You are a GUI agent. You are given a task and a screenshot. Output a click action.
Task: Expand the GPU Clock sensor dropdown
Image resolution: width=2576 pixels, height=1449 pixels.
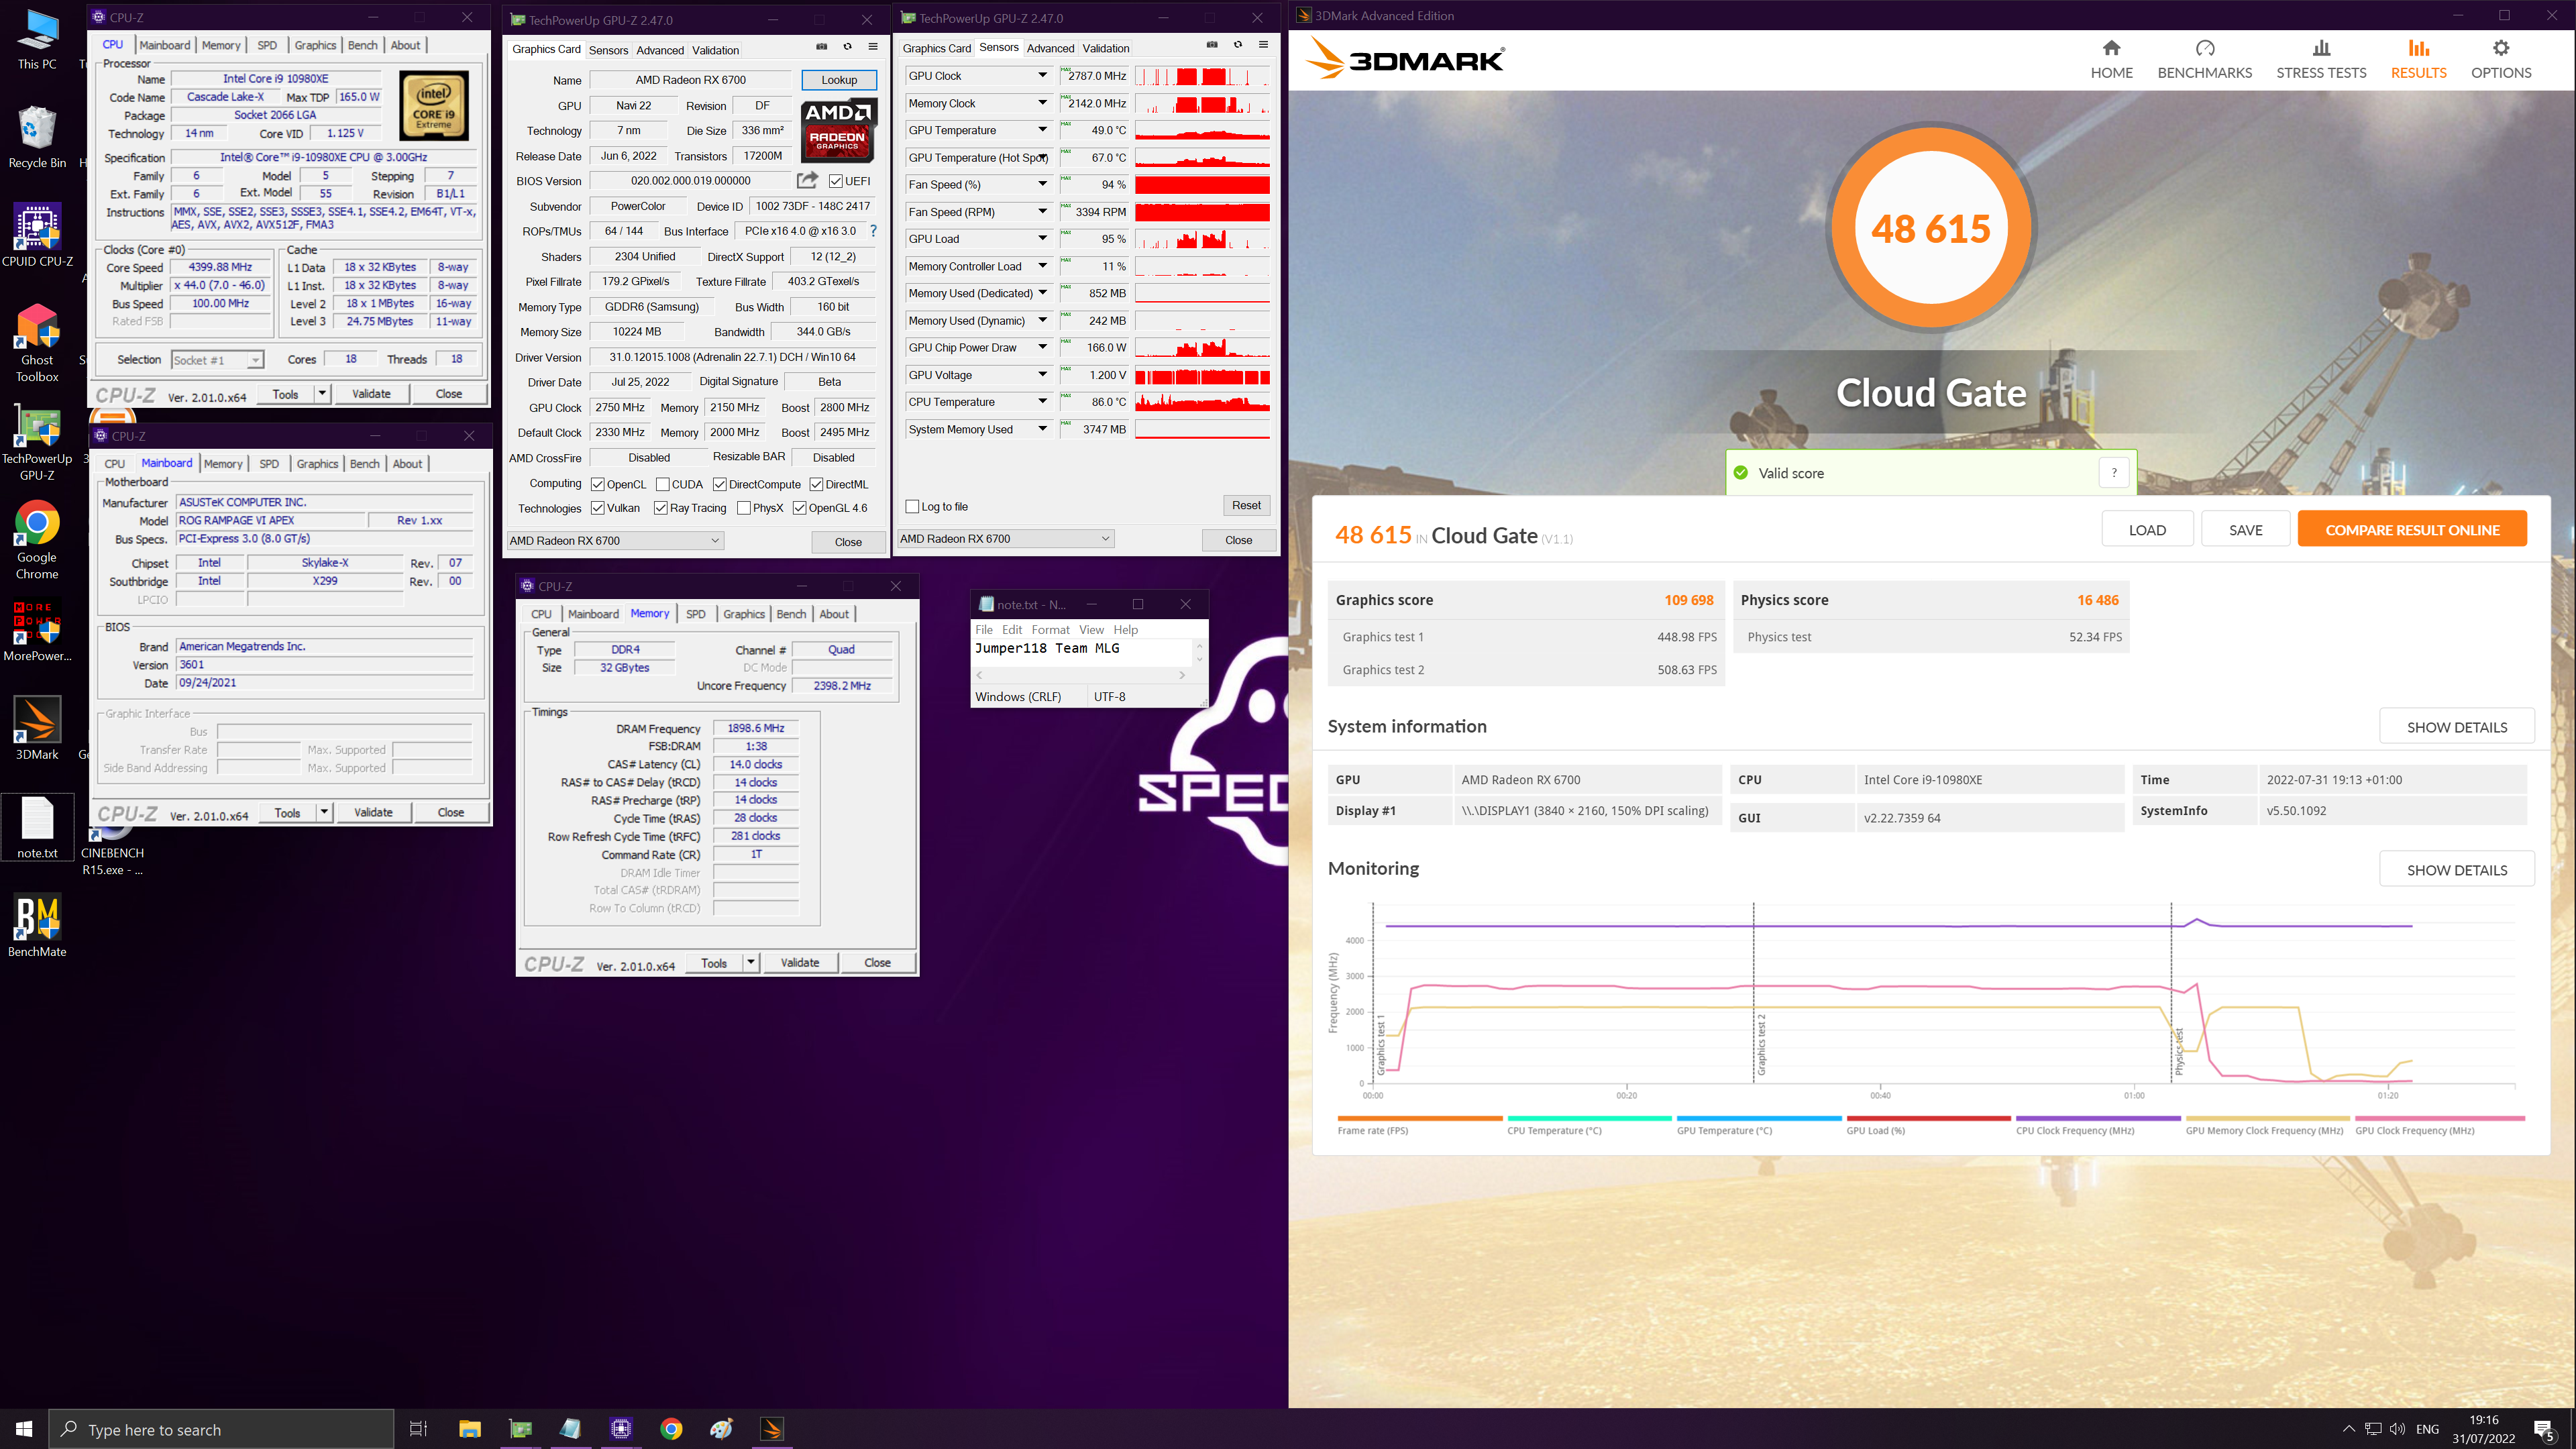[1042, 75]
